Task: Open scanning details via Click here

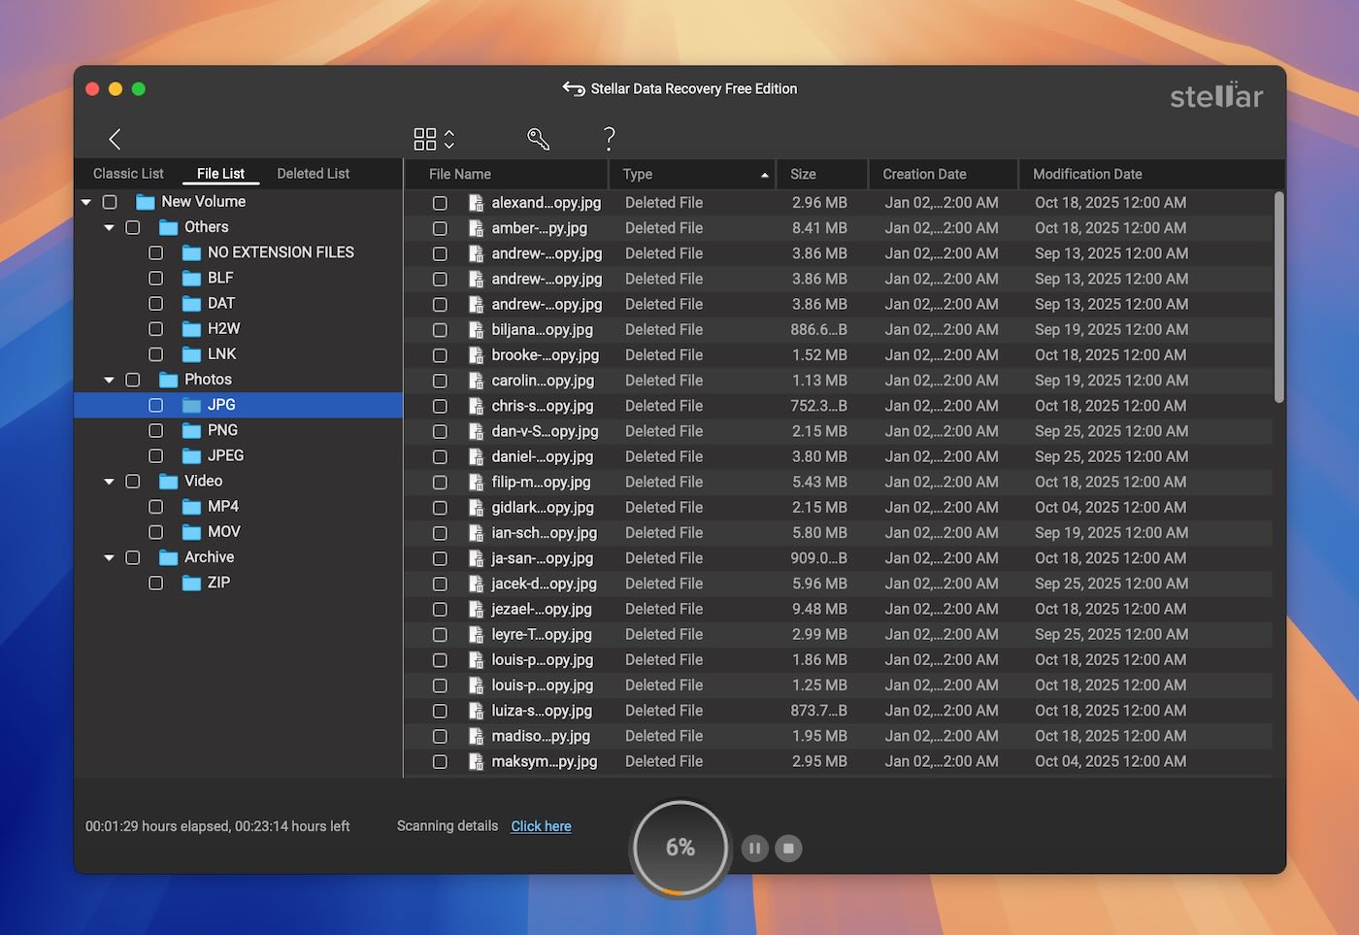Action: pyautogui.click(x=541, y=826)
